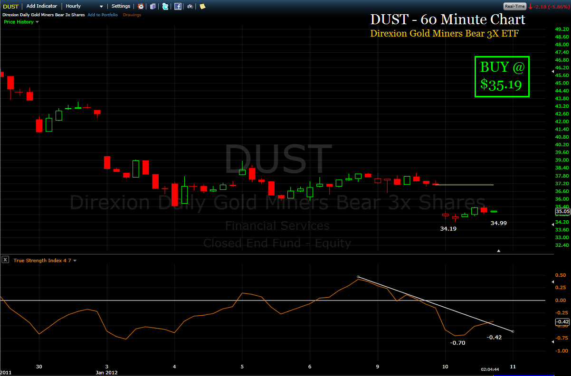Click the -0.70 indicator annotation

point(458,342)
